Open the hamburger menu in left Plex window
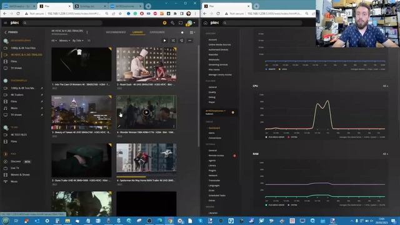 click(x=6, y=23)
